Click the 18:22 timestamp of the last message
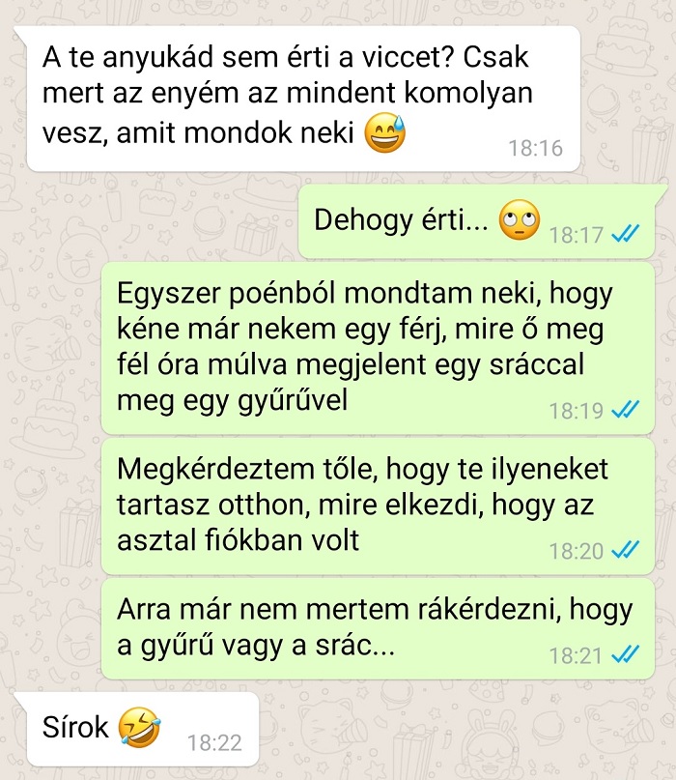Image resolution: width=676 pixels, height=780 pixels. click(x=214, y=743)
